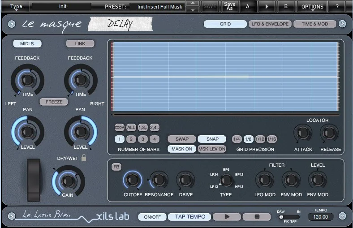The height and width of the screenshot is (228, 353).
Task: Click the play arrow in top bar
Action: tap(267, 7)
